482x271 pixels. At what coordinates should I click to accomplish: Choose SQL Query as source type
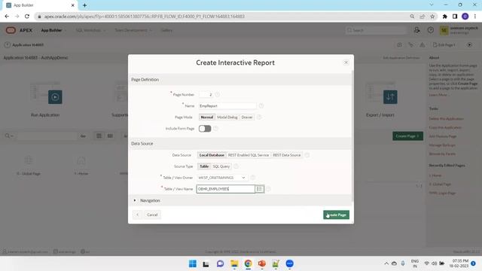coord(221,166)
